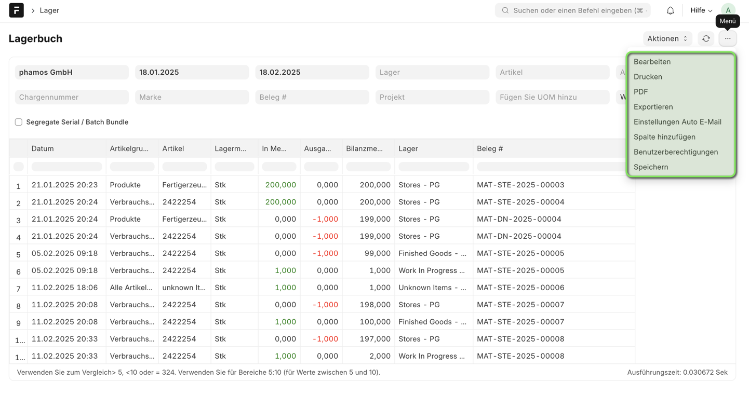Image resolution: width=749 pixels, height=395 pixels.
Task: Open the phamos GmbH company field
Action: (72, 72)
